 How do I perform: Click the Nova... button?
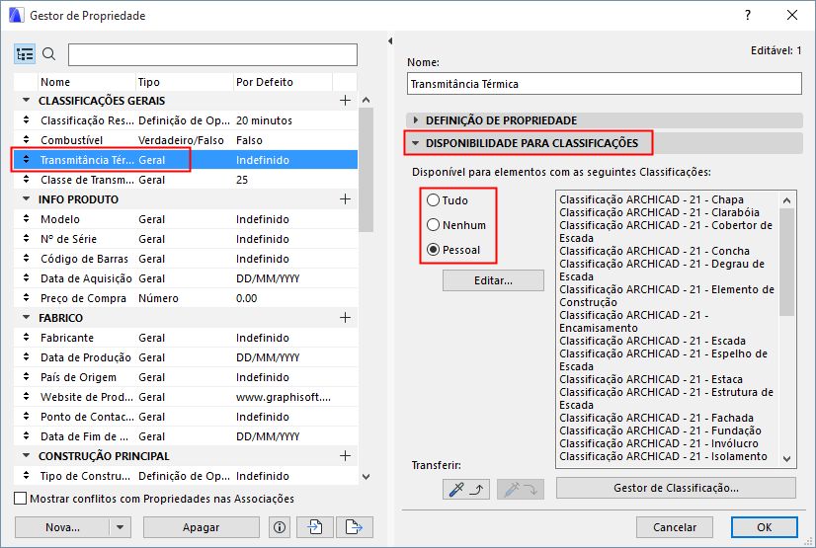pos(62,527)
